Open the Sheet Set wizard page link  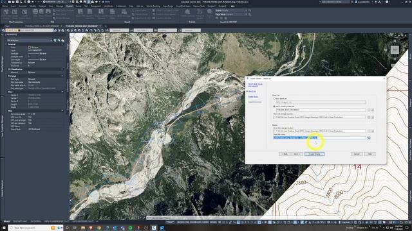point(252,91)
